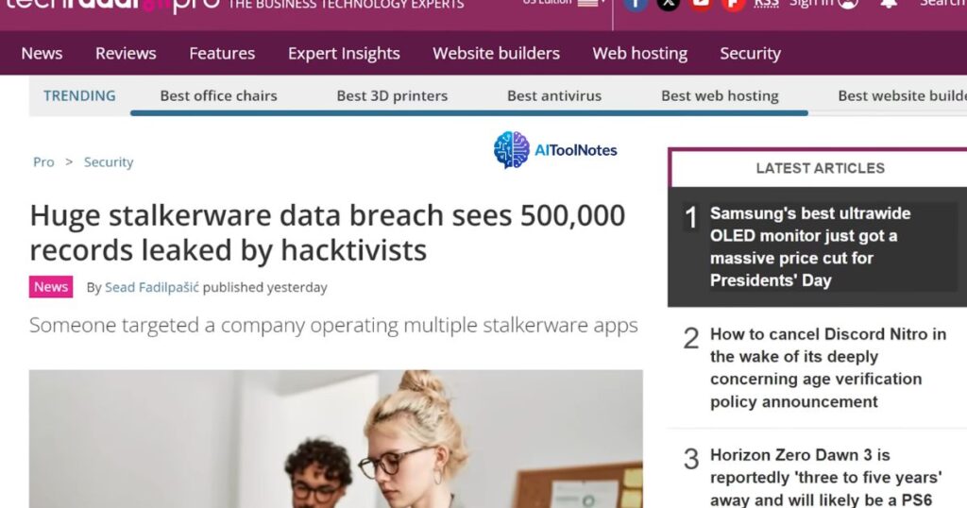Click the AIToolNotes brain logo
The width and height of the screenshot is (967, 508).
tap(512, 150)
